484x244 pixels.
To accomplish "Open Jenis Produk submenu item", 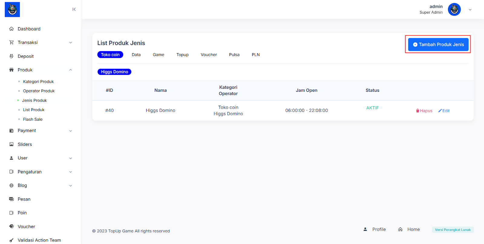I will click(34, 100).
